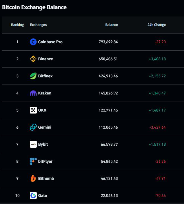This screenshot has width=184, height=204.
Task: Click the Kraken logo icon
Action: (33, 93)
